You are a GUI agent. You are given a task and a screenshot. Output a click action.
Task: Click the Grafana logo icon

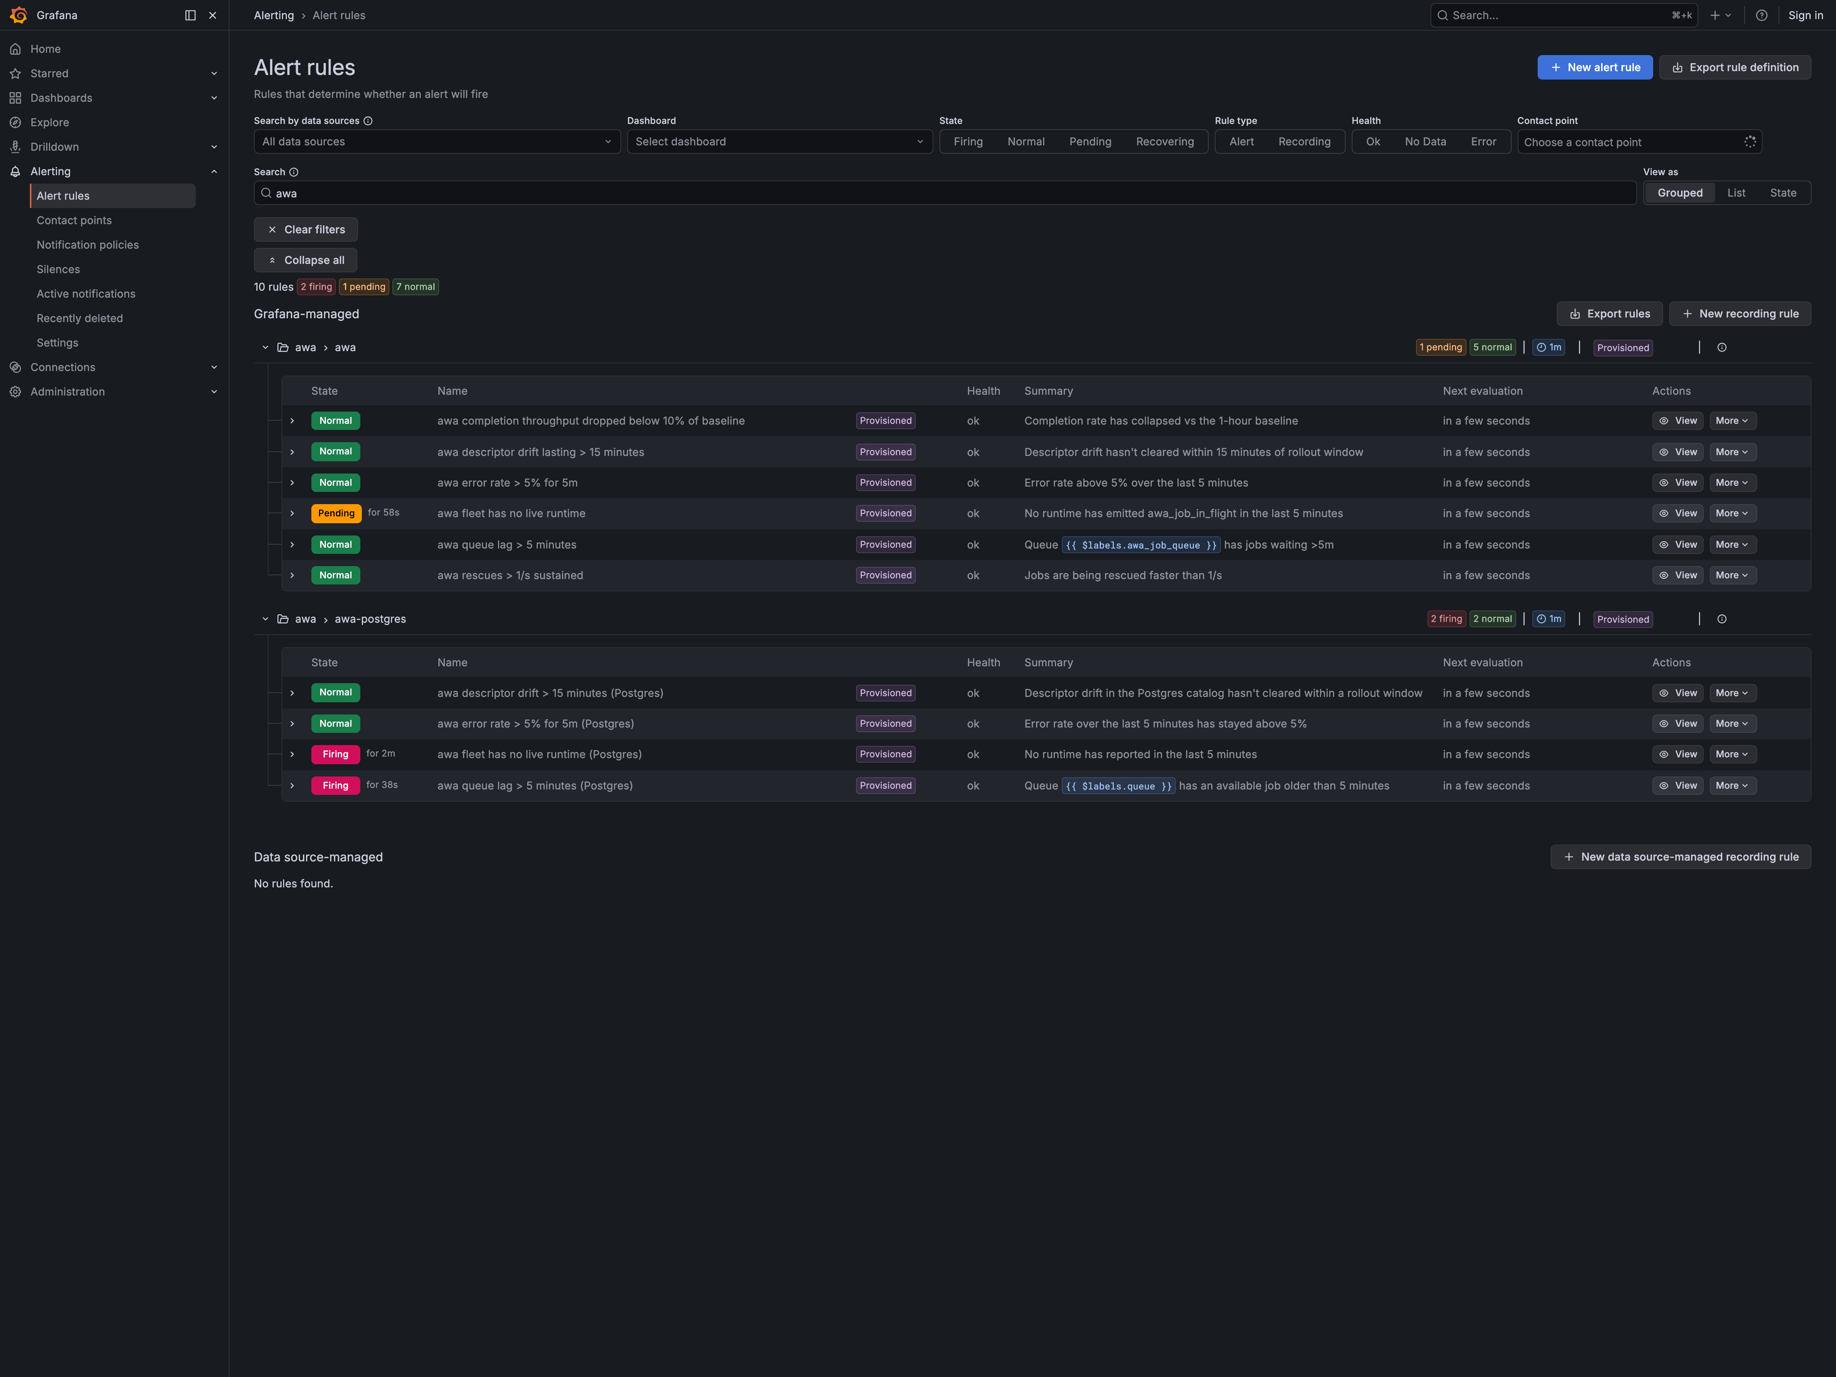[x=18, y=15]
